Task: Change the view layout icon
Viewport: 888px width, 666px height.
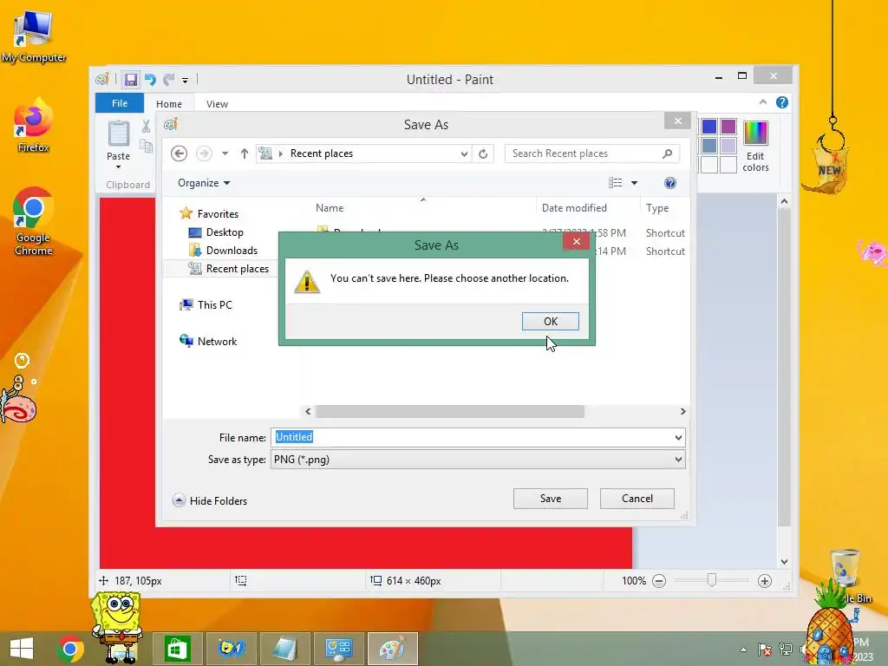Action: pos(615,183)
